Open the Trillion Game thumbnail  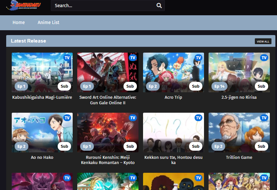(239, 133)
